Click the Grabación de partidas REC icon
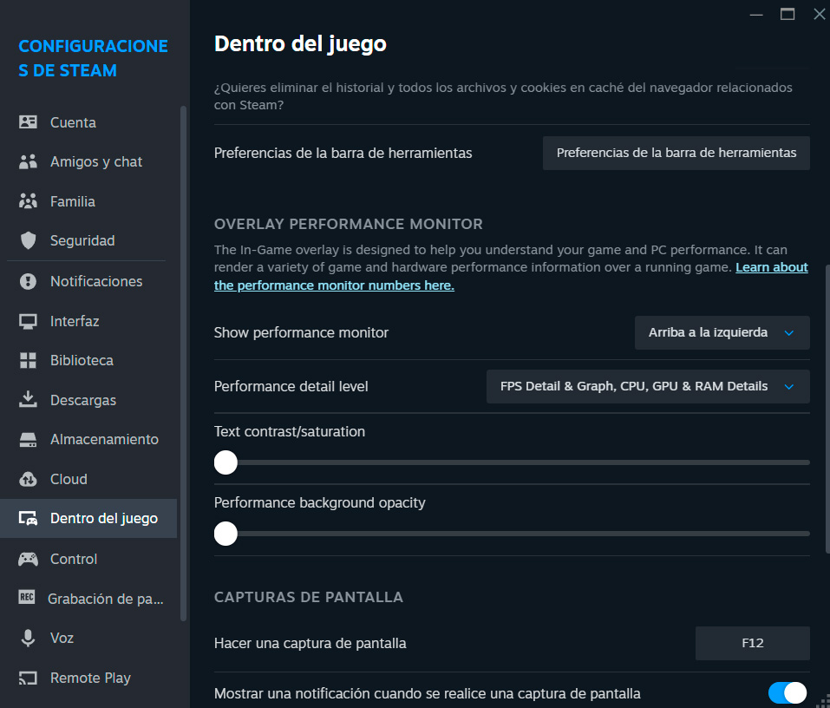 coord(27,598)
